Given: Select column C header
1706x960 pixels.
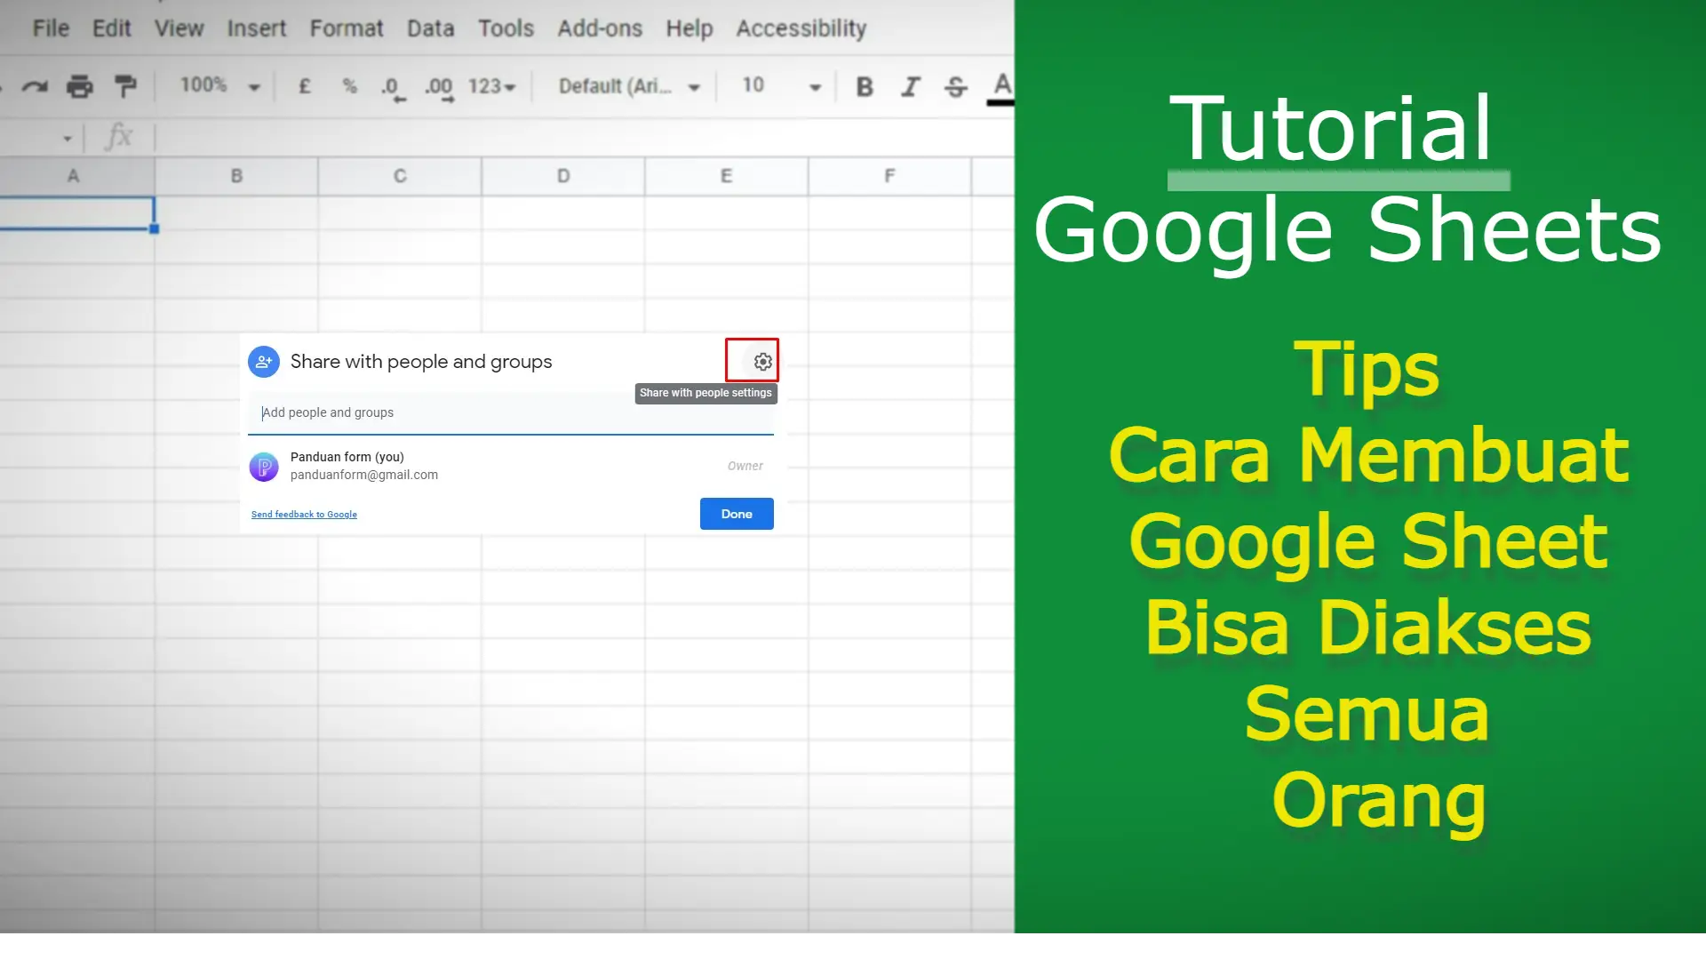Looking at the screenshot, I should pos(400,176).
